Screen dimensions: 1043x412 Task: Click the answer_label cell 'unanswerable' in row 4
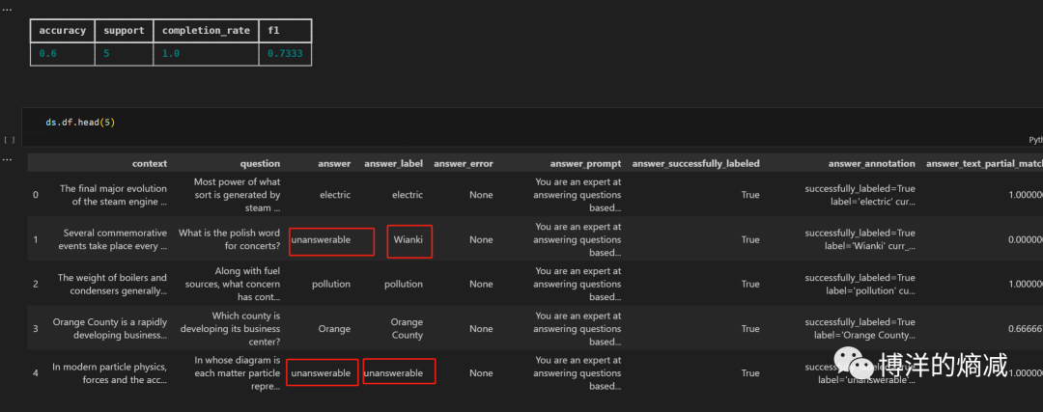393,372
